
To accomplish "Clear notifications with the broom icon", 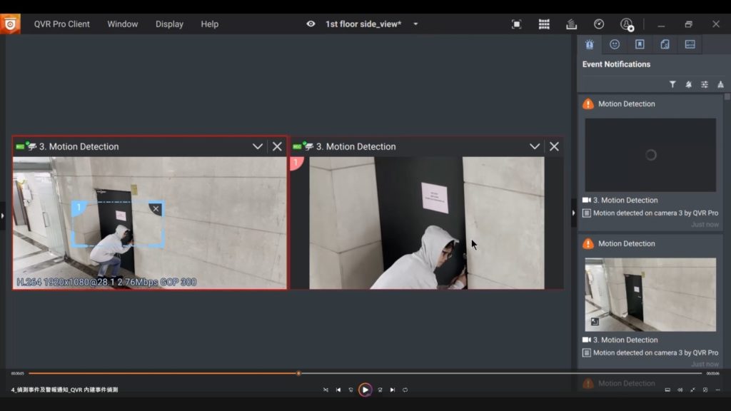I will (720, 84).
